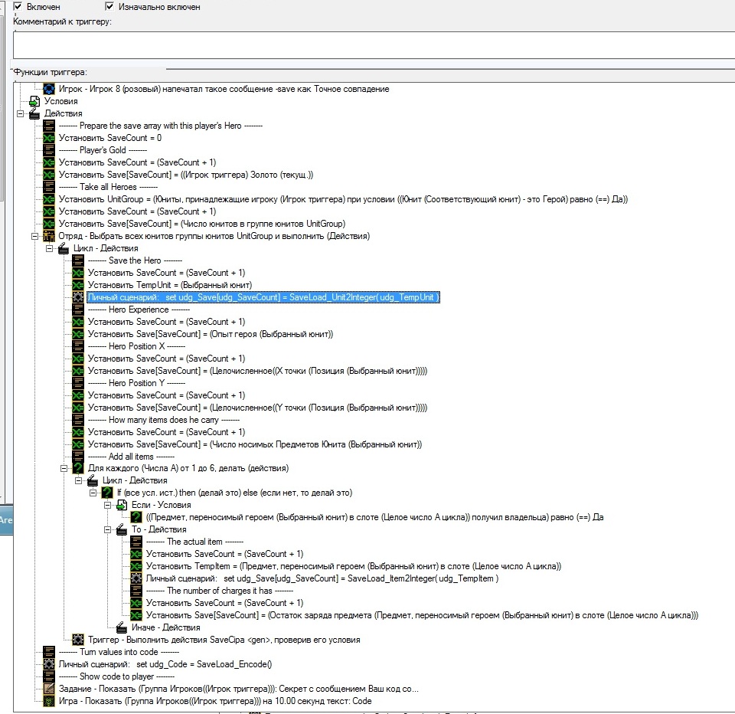
Task: Select the highlighted SaveLoad_Unit2Integer custom script row
Action: pos(263,297)
